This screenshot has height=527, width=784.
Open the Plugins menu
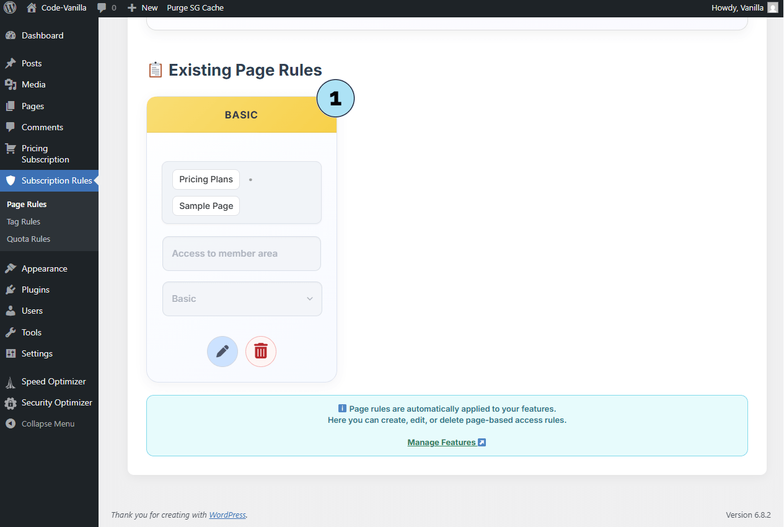pos(35,290)
